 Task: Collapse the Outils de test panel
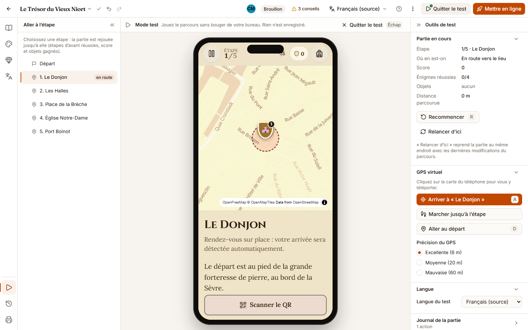tap(419, 25)
